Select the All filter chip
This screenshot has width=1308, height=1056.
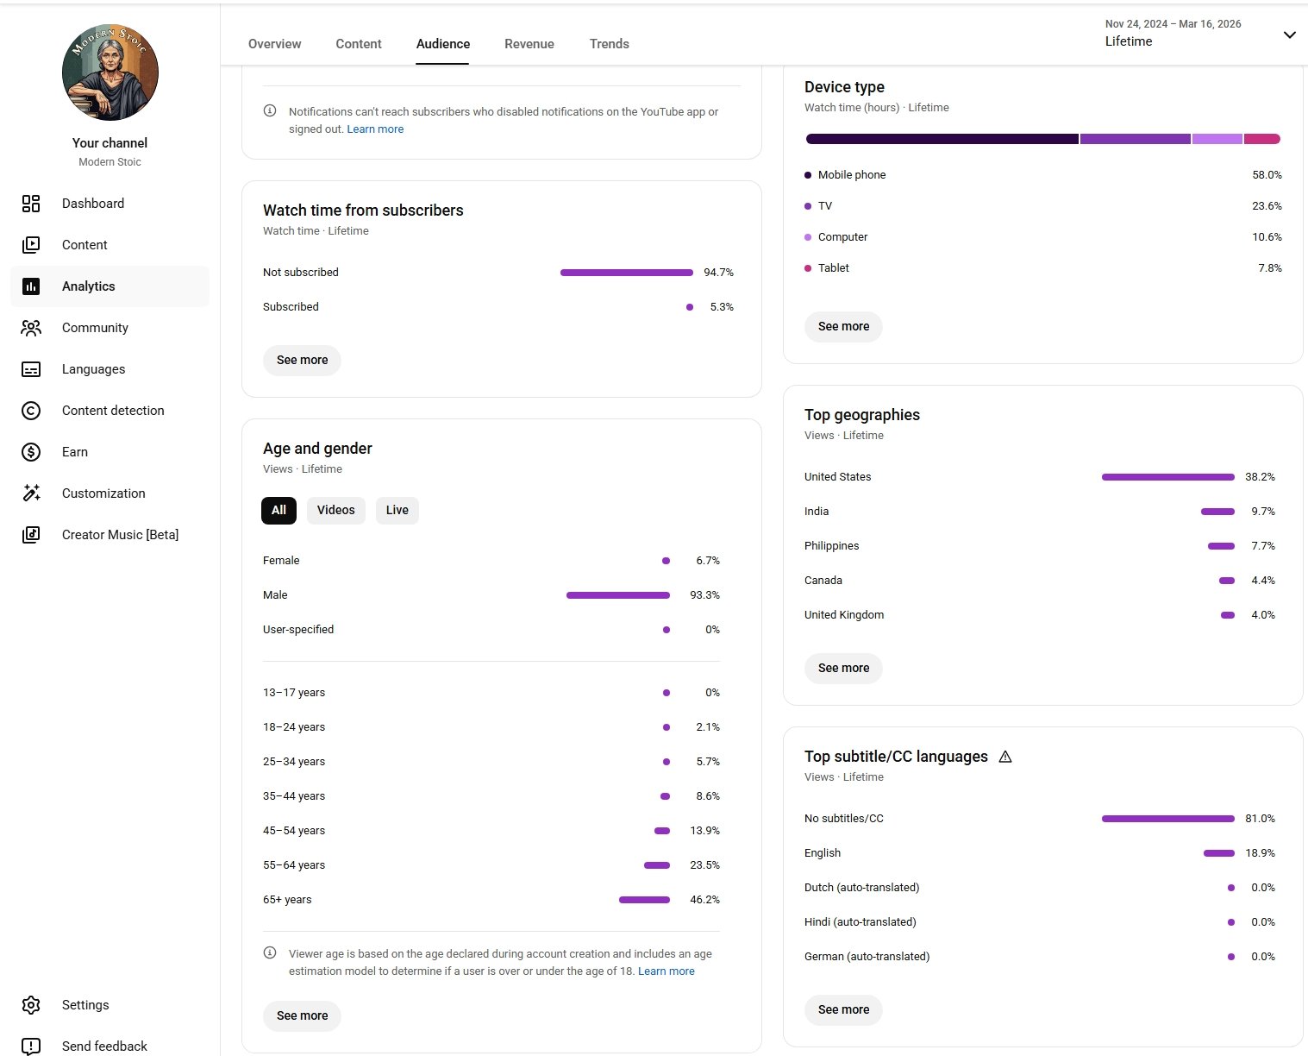tap(278, 510)
